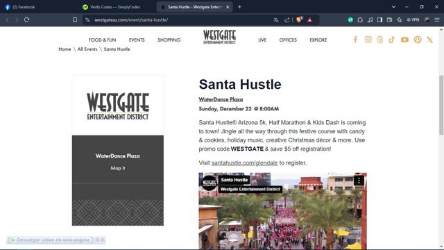Open the Leo AI sparkle icon
Image resolution: width=444 pixels, height=250 pixels.
[400, 20]
